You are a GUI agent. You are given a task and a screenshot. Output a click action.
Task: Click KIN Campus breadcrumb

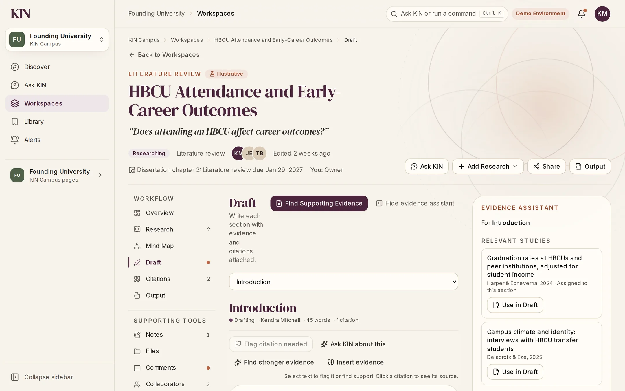[x=144, y=40]
